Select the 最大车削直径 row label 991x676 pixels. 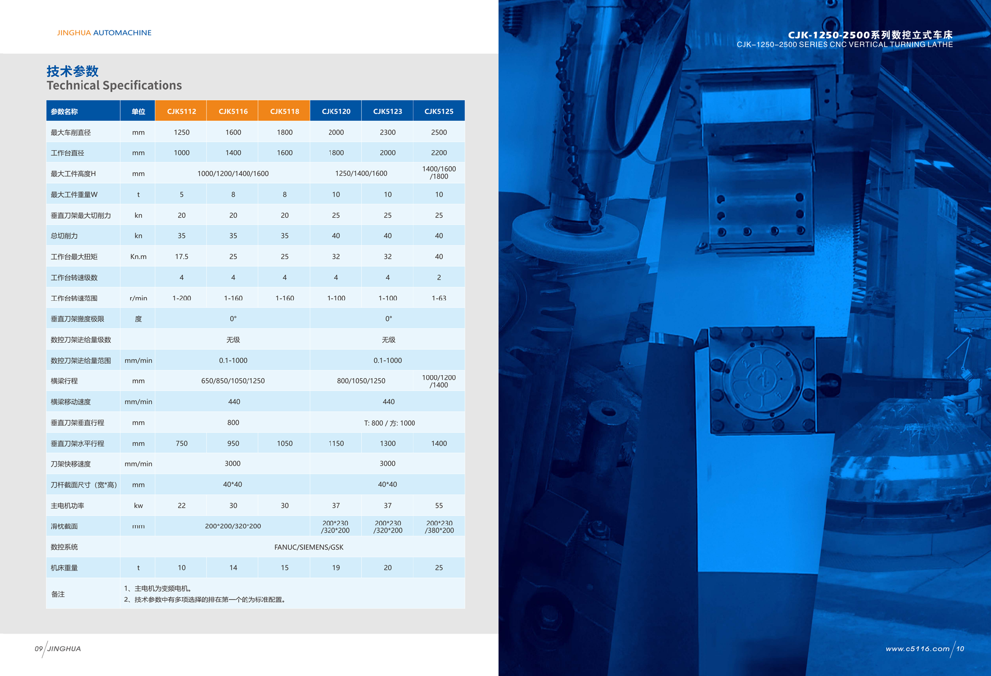pos(71,133)
